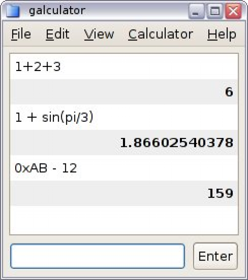Open the Edit menu

pyautogui.click(x=58, y=34)
